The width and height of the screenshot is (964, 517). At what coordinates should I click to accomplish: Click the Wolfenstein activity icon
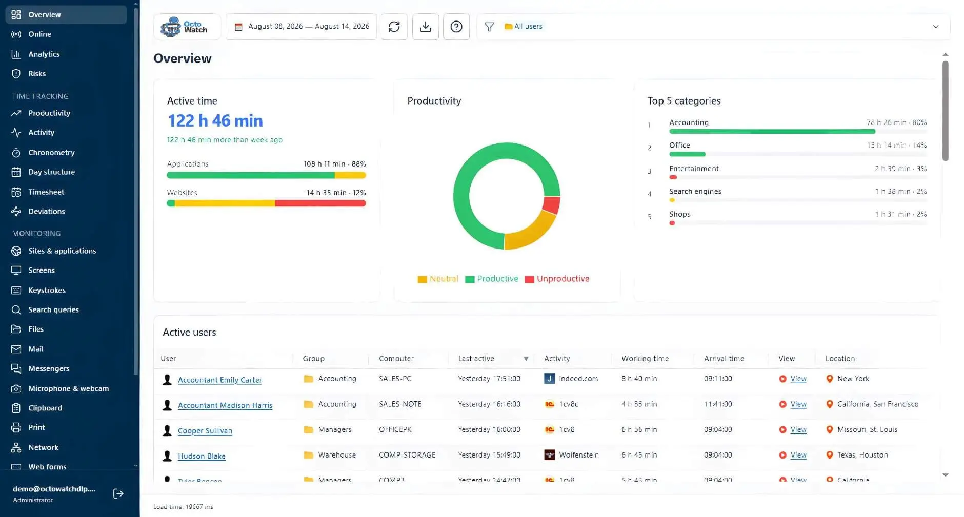[549, 455]
